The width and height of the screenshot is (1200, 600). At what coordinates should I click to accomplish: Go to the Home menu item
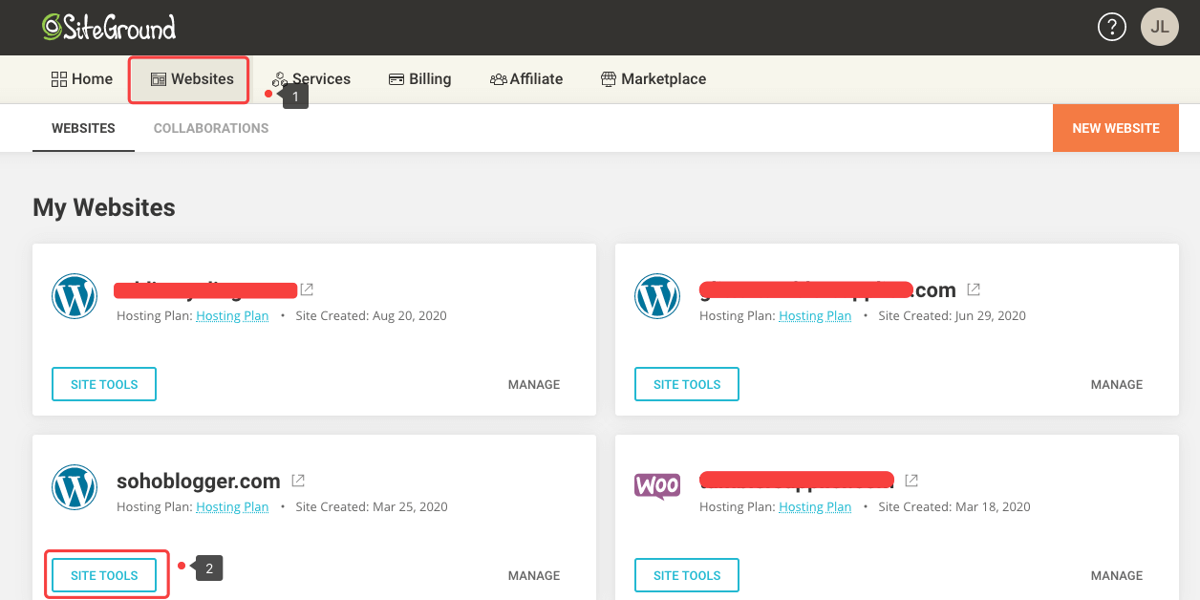(x=82, y=79)
